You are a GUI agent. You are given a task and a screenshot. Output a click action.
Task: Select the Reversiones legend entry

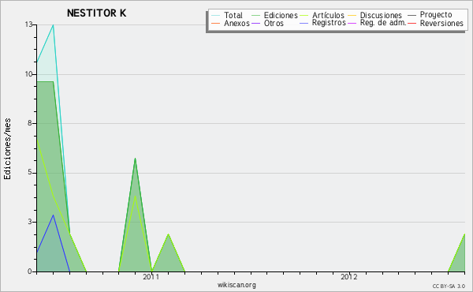tap(441, 23)
